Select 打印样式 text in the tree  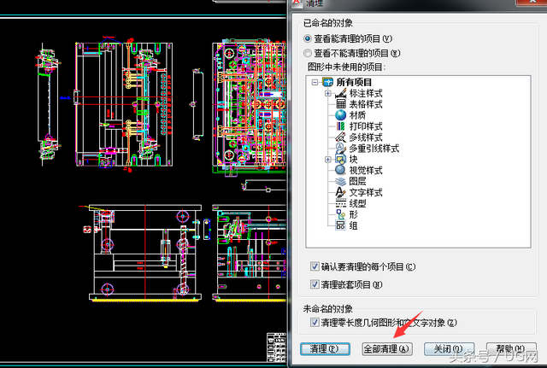pyautogui.click(x=366, y=126)
